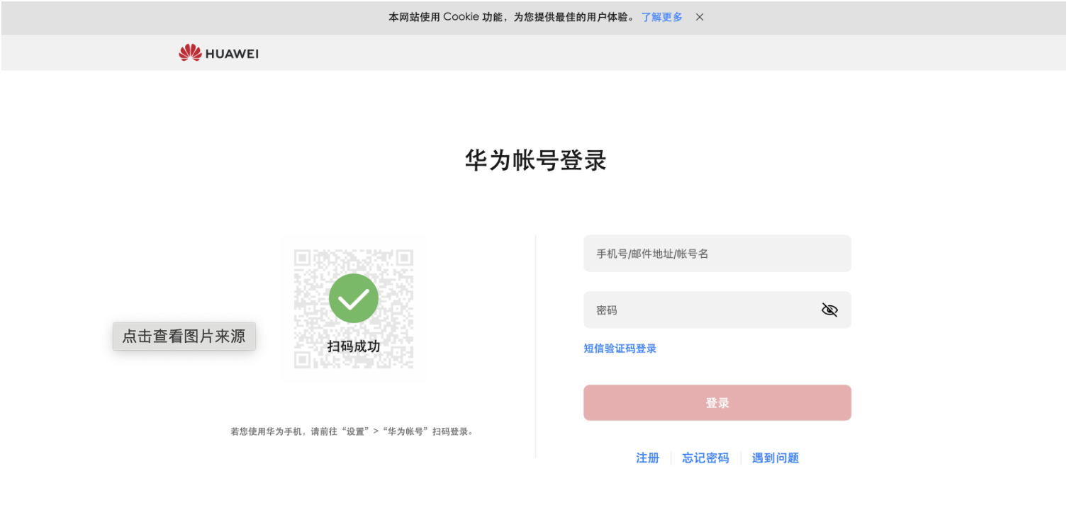The width and height of the screenshot is (1069, 527).
Task: Open the 了解更多 cookie link
Action: pyautogui.click(x=661, y=17)
